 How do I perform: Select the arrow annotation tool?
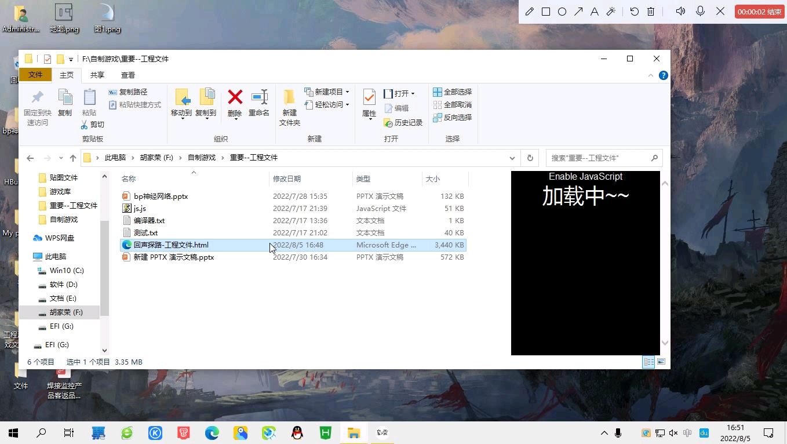578,11
